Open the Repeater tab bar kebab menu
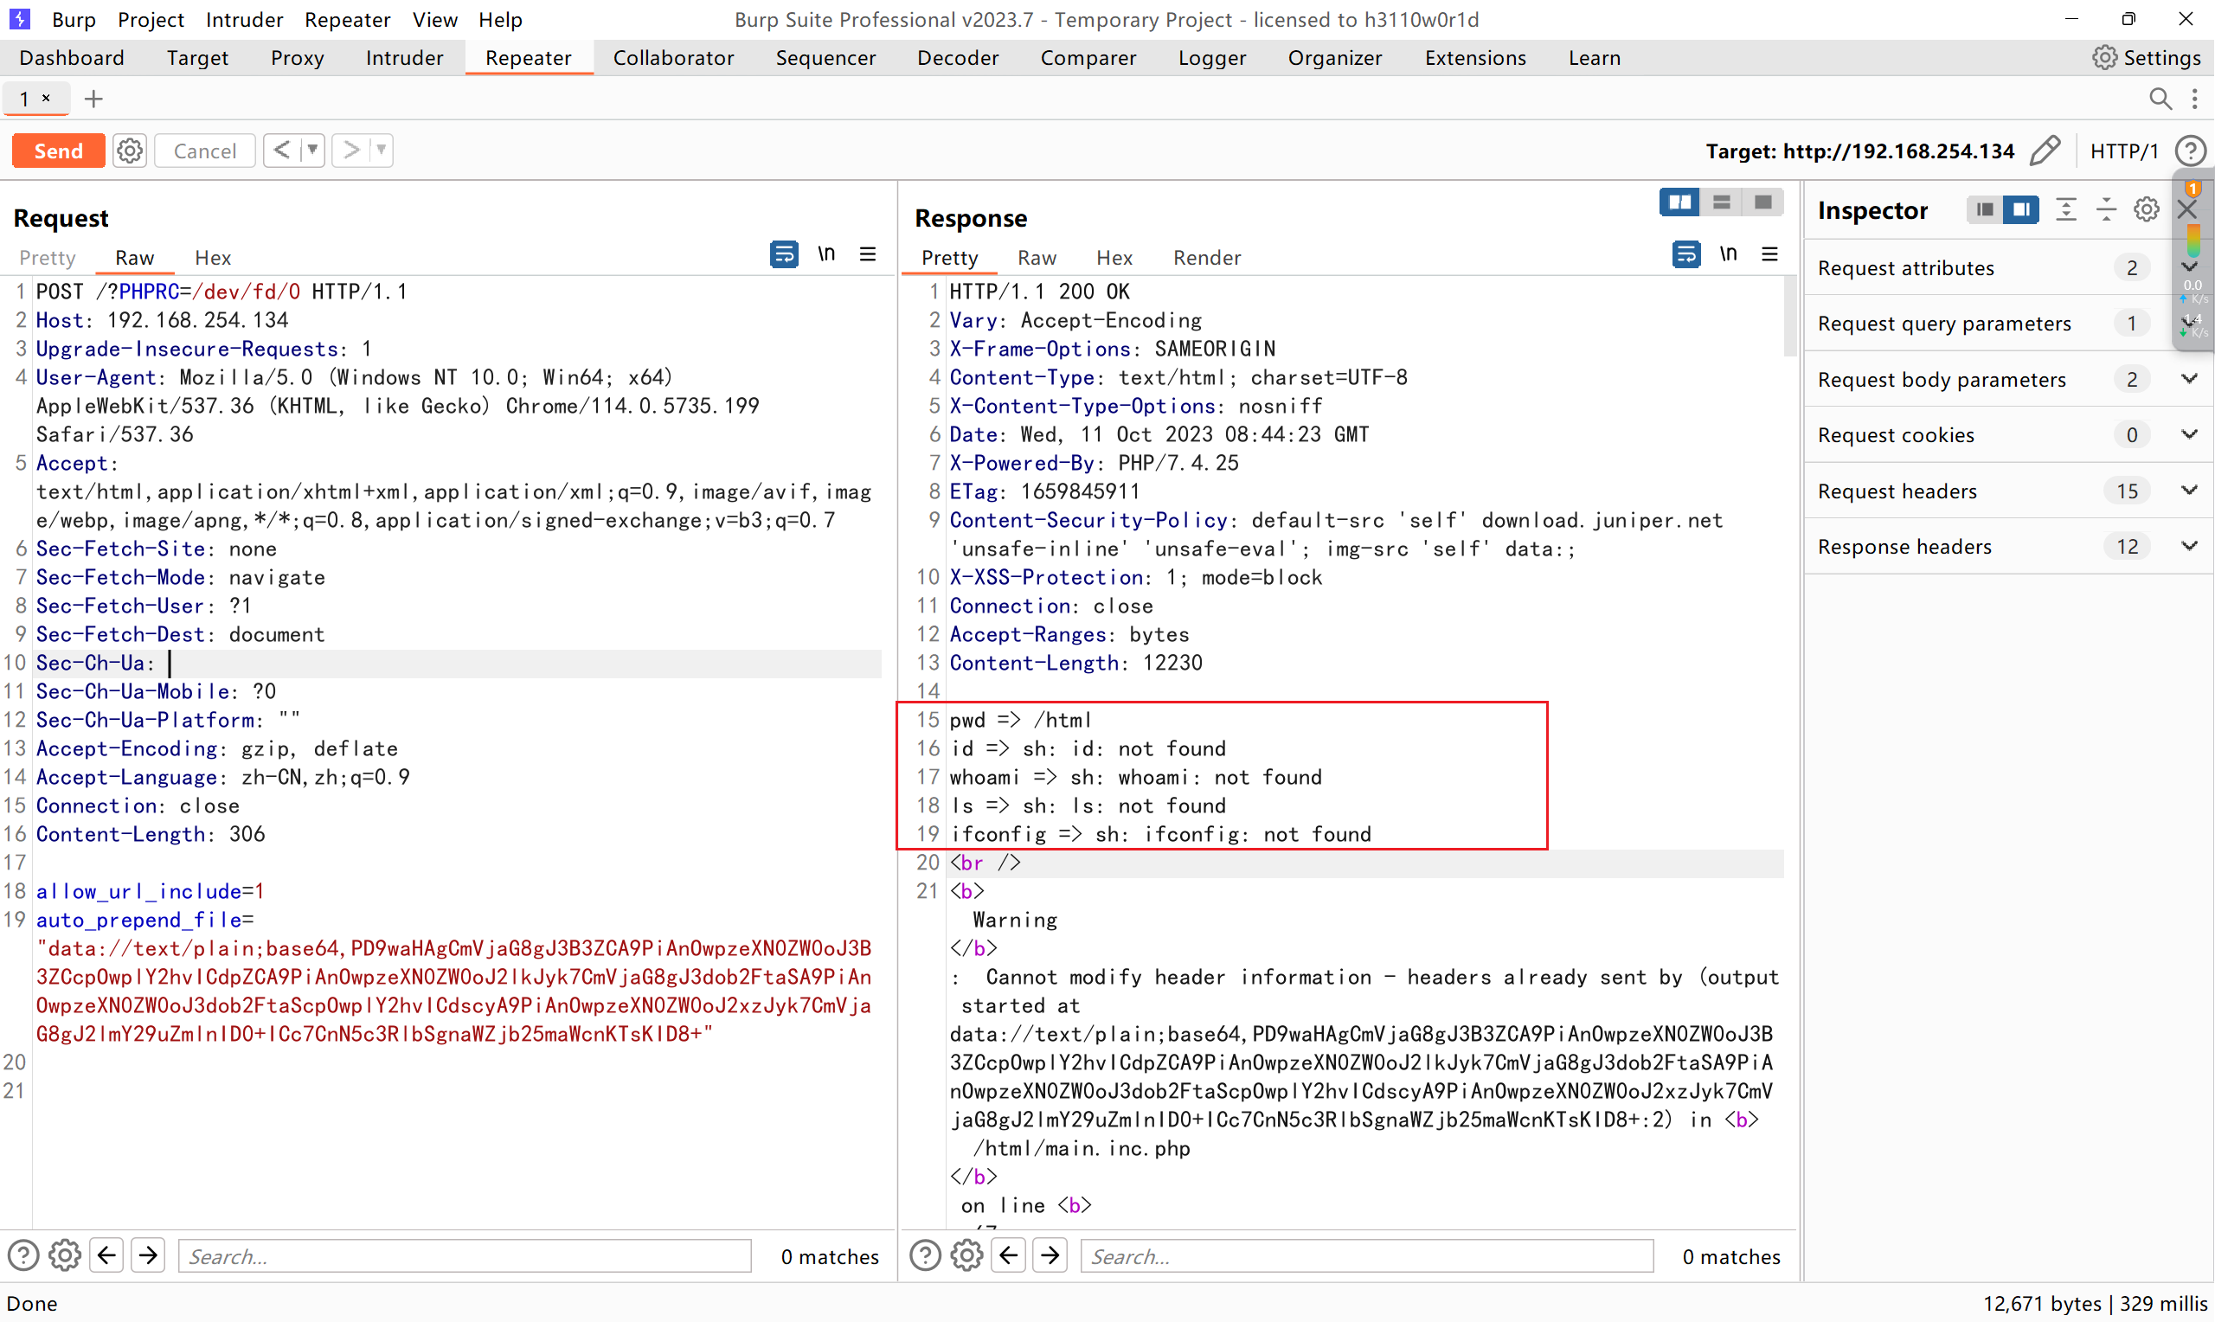 [2195, 99]
